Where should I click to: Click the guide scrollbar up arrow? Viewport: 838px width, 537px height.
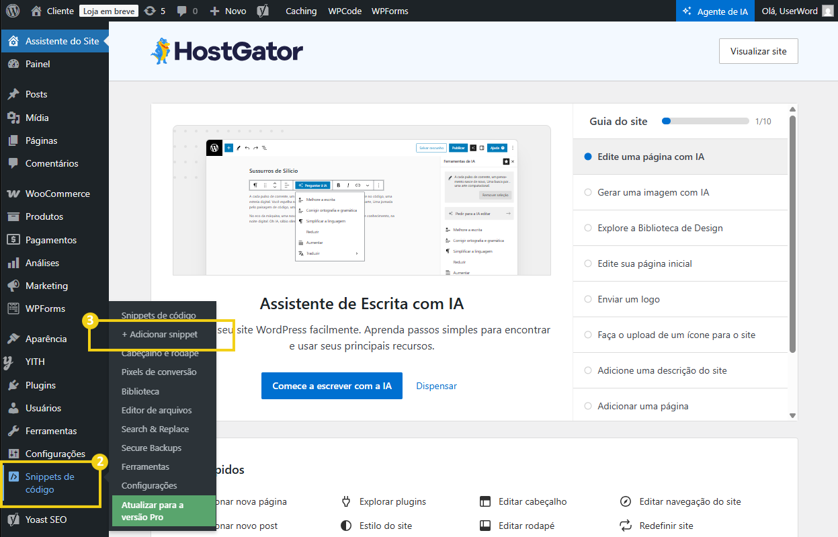793,109
